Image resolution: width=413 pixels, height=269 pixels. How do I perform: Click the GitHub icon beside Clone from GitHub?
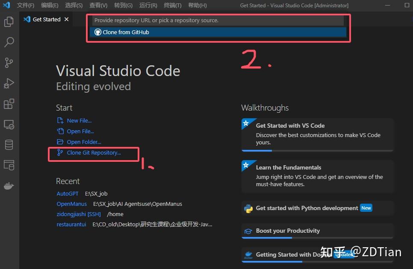[98, 32]
